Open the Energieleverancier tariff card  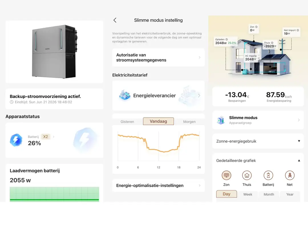click(x=158, y=96)
